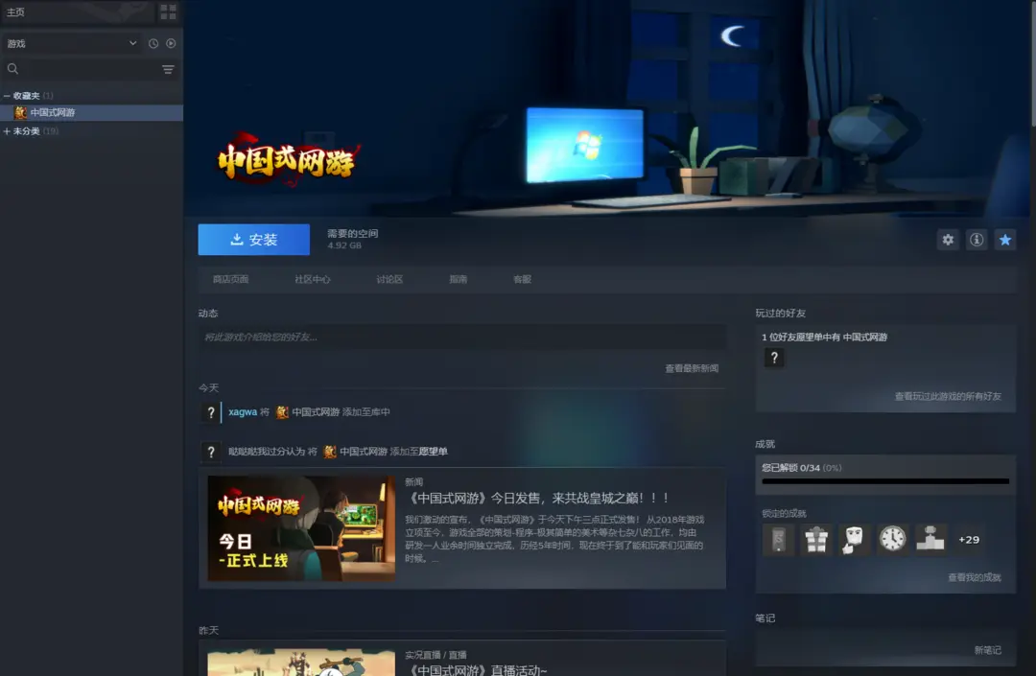Screen dimensions: 1036x676
Task: Go to 主页 at top left
Action: tap(16, 12)
